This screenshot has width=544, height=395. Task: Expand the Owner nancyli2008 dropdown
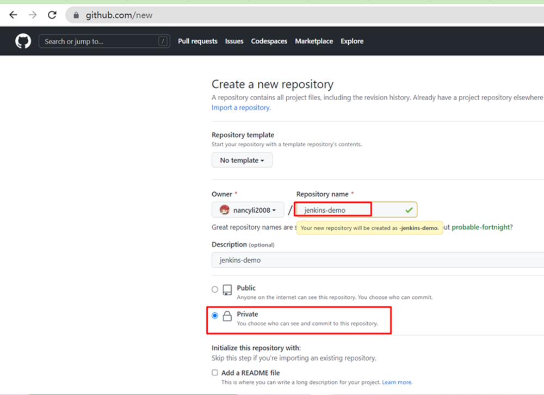(248, 210)
